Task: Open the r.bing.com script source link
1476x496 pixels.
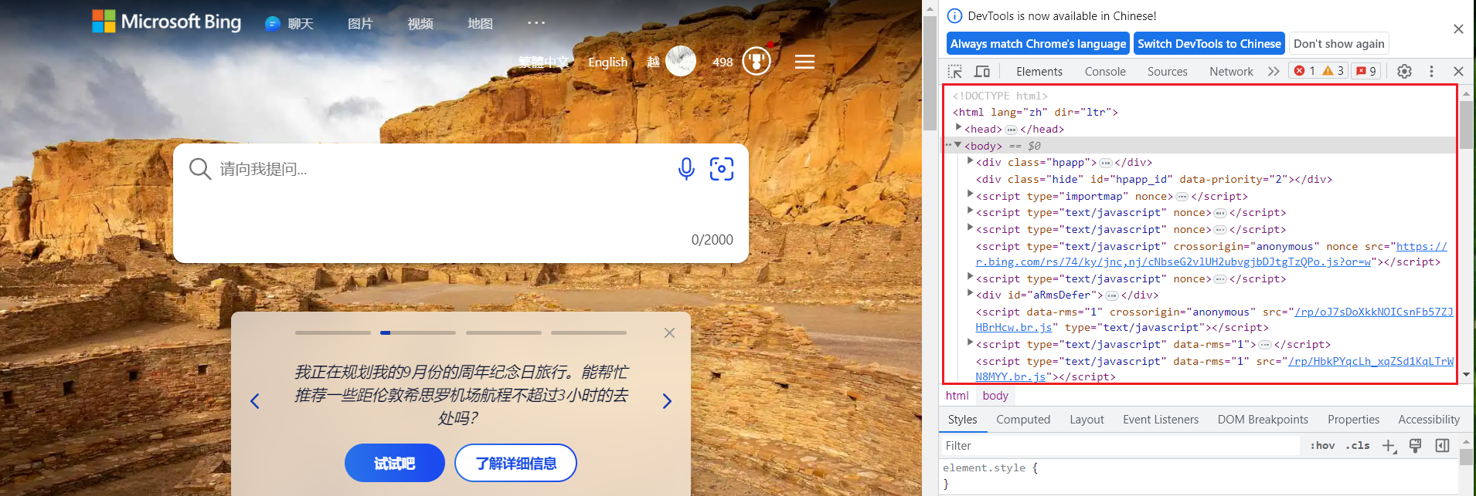Action: pyautogui.click(x=1211, y=254)
